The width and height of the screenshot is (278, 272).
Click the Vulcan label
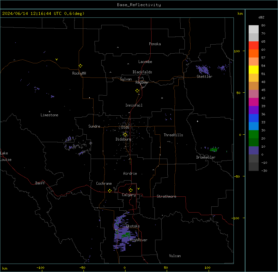(x=175, y=256)
